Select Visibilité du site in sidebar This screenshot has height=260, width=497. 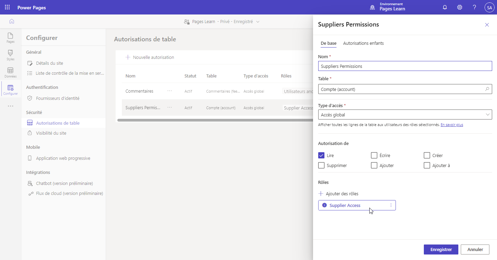pyautogui.click(x=51, y=133)
